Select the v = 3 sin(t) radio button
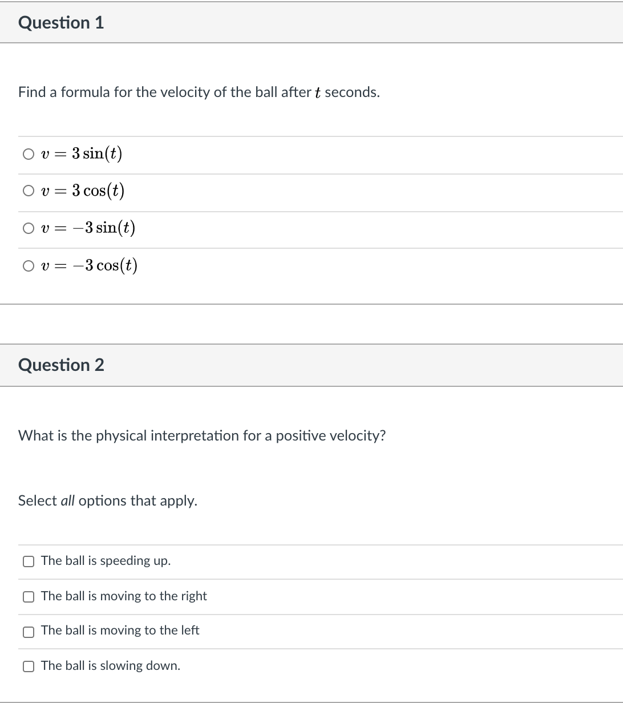This screenshot has width=623, height=703. [29, 154]
